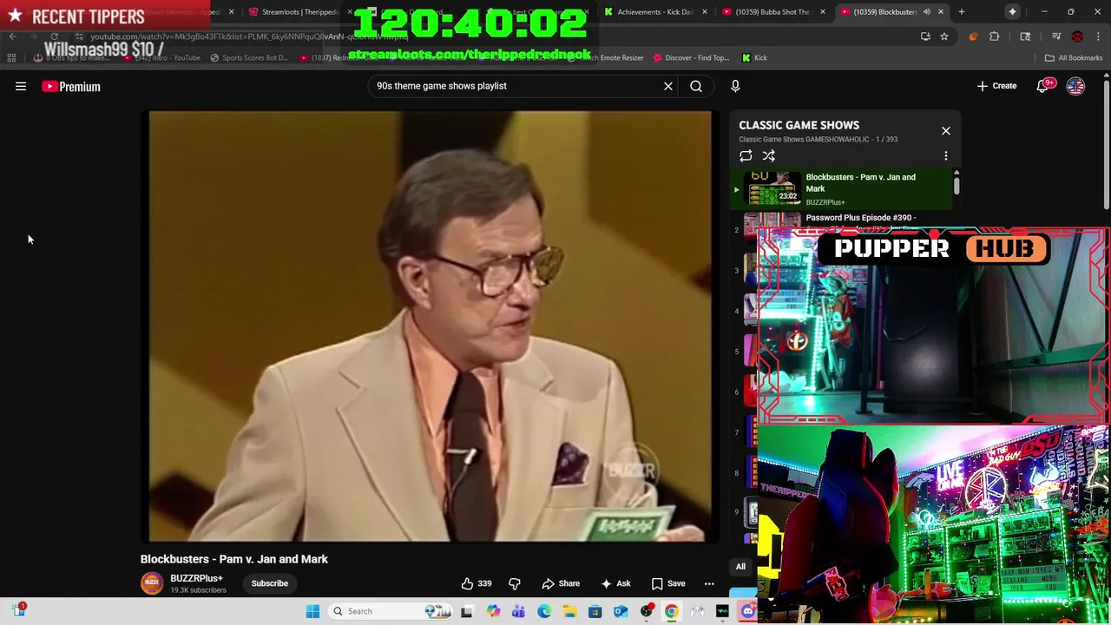Dislike the Blockbusters video
Viewport: 1111px width, 625px height.
(515, 583)
